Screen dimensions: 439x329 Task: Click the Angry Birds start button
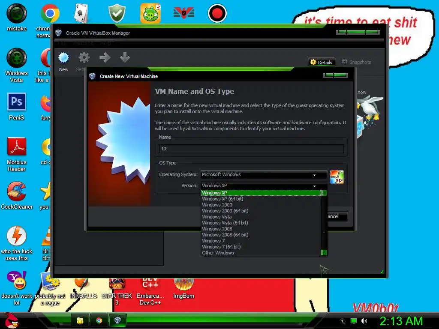tap(11, 320)
